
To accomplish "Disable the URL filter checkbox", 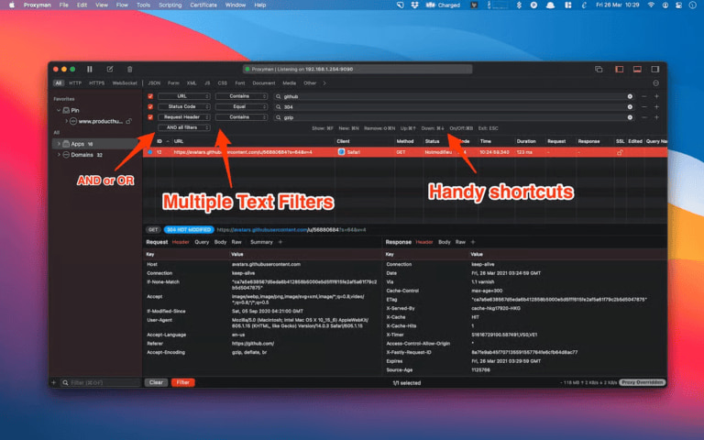I will coord(150,96).
